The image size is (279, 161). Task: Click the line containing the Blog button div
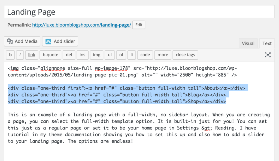click(x=117, y=95)
